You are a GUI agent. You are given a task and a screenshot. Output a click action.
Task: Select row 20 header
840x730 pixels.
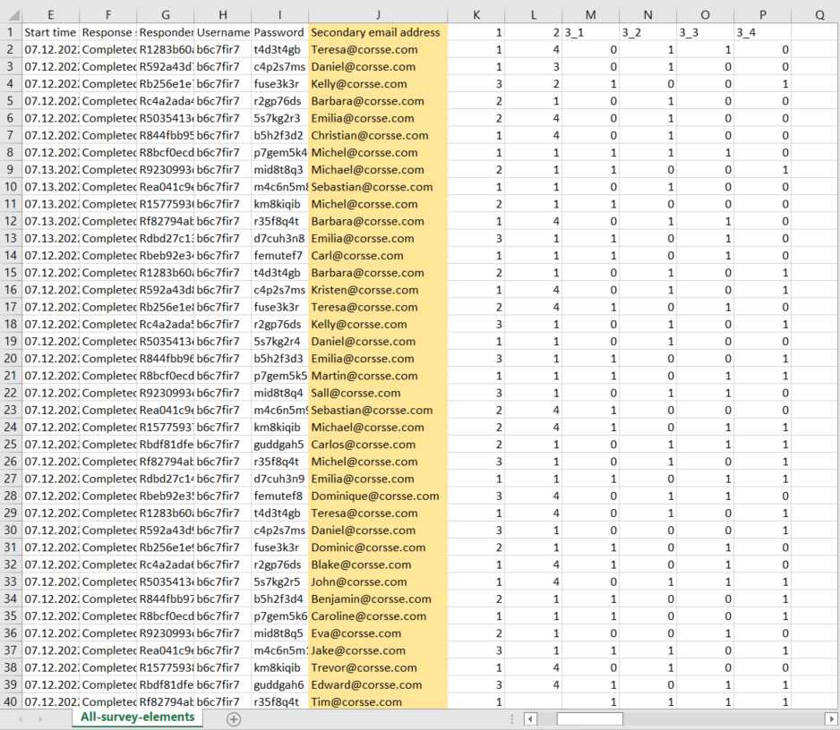pyautogui.click(x=10, y=359)
